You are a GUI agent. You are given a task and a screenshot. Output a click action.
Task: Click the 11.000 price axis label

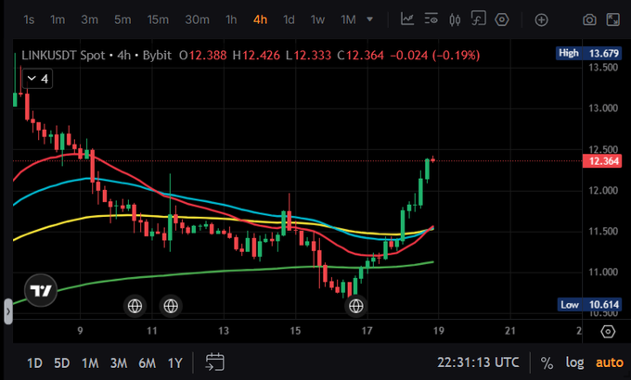603,272
